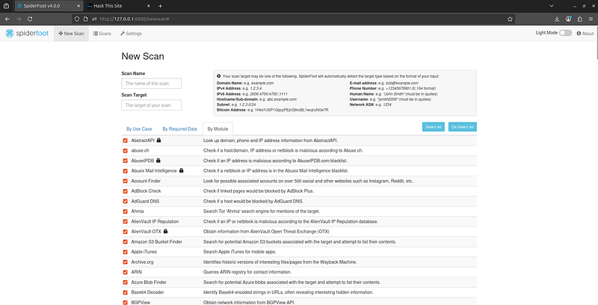The image size is (598, 305).
Task: Uncheck the Amazon S3 Bucket Finder checkbox
Action: [x=125, y=241]
